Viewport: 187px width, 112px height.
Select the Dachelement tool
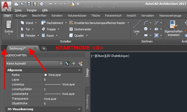[52, 23]
